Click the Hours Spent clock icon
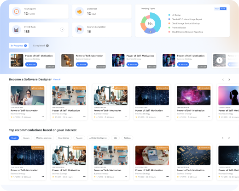This screenshot has width=239, height=191. coord(17,11)
